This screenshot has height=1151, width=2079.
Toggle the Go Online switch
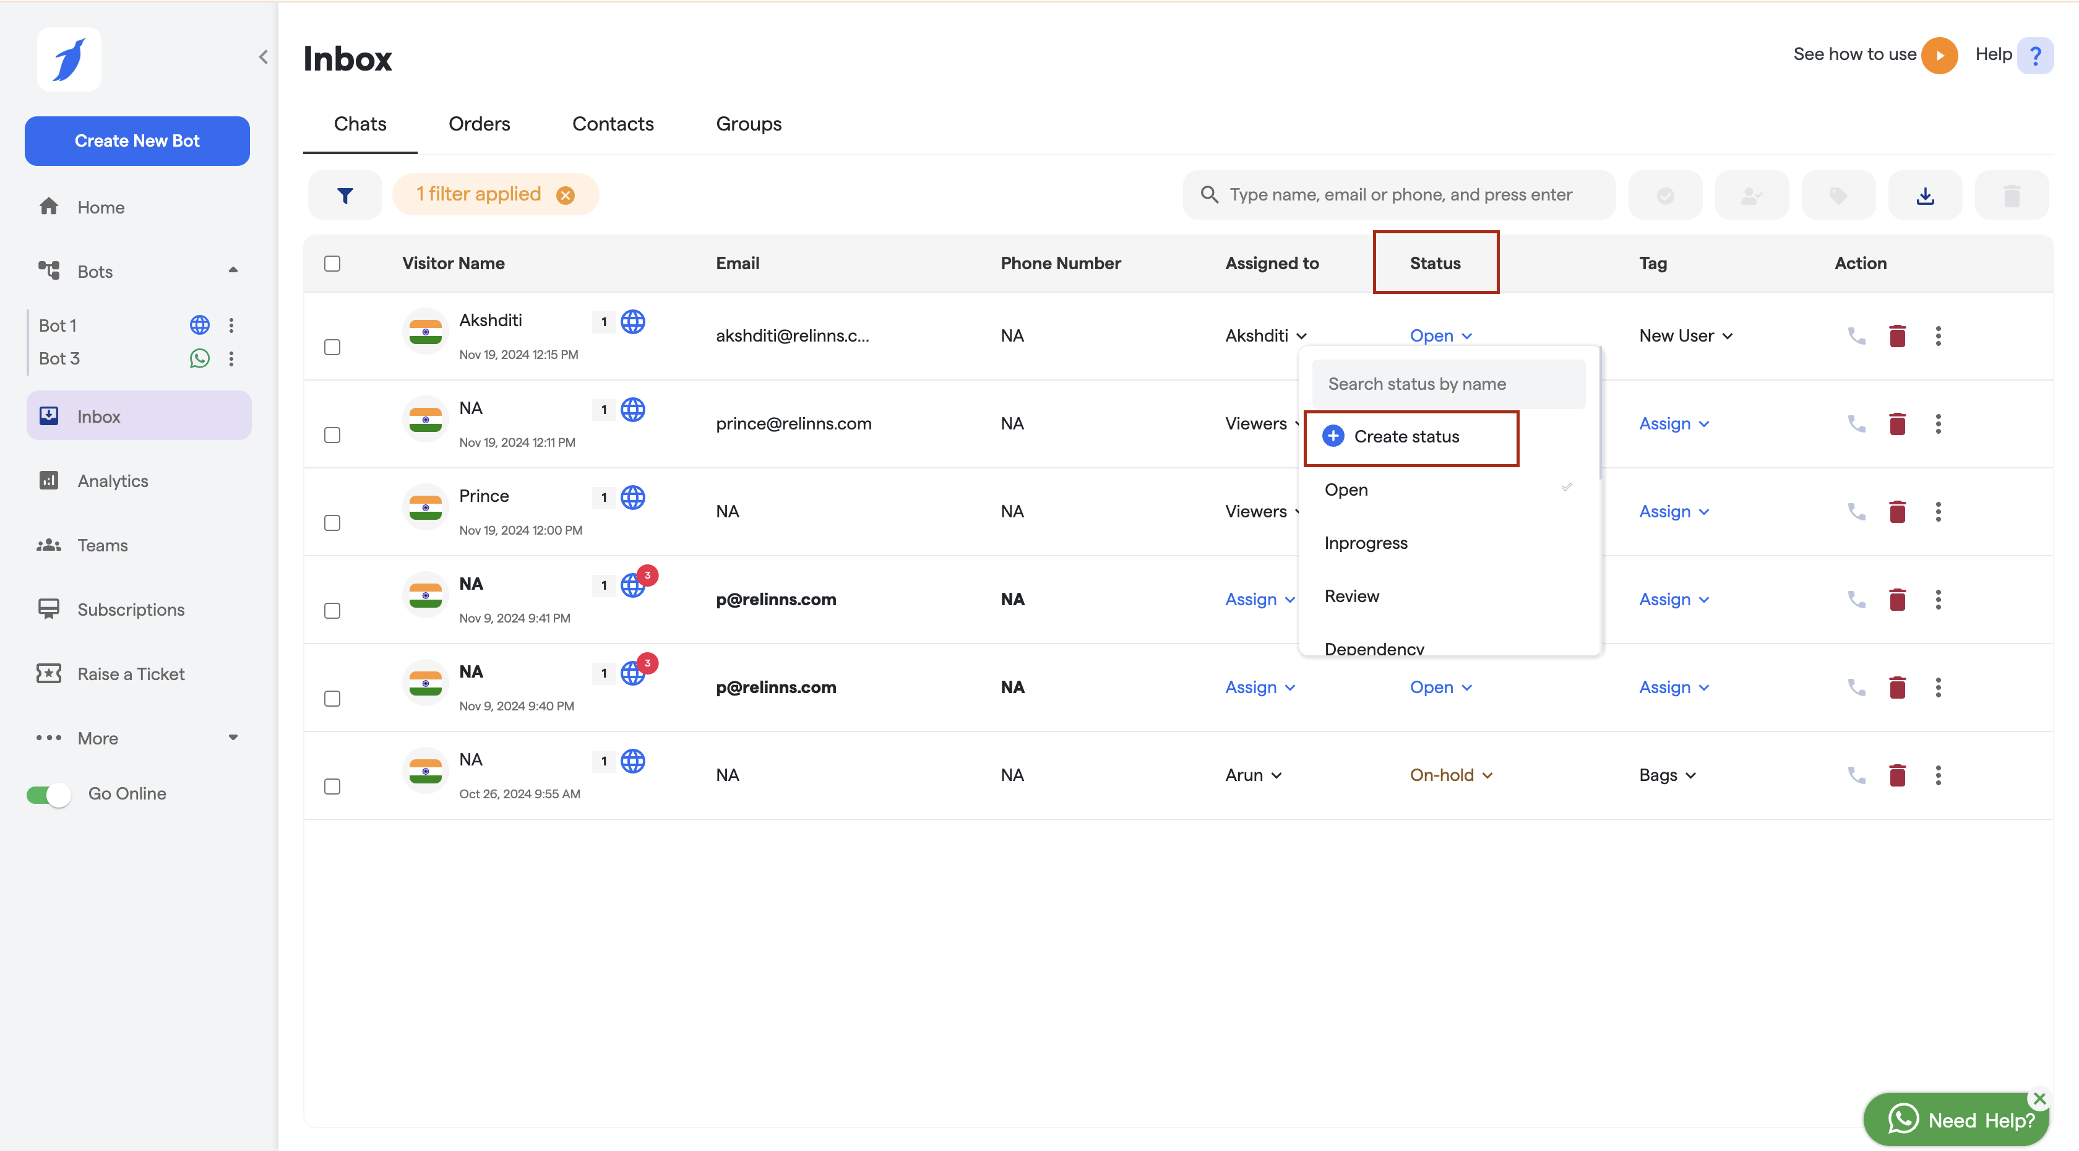48,794
